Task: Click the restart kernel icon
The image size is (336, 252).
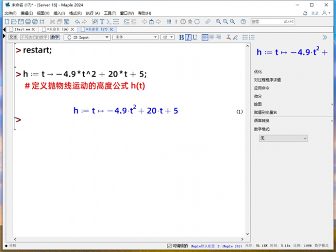Action: (197, 22)
